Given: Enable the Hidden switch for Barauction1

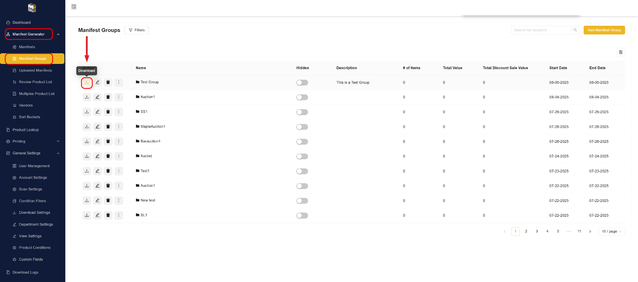Looking at the screenshot, I should click(x=302, y=142).
